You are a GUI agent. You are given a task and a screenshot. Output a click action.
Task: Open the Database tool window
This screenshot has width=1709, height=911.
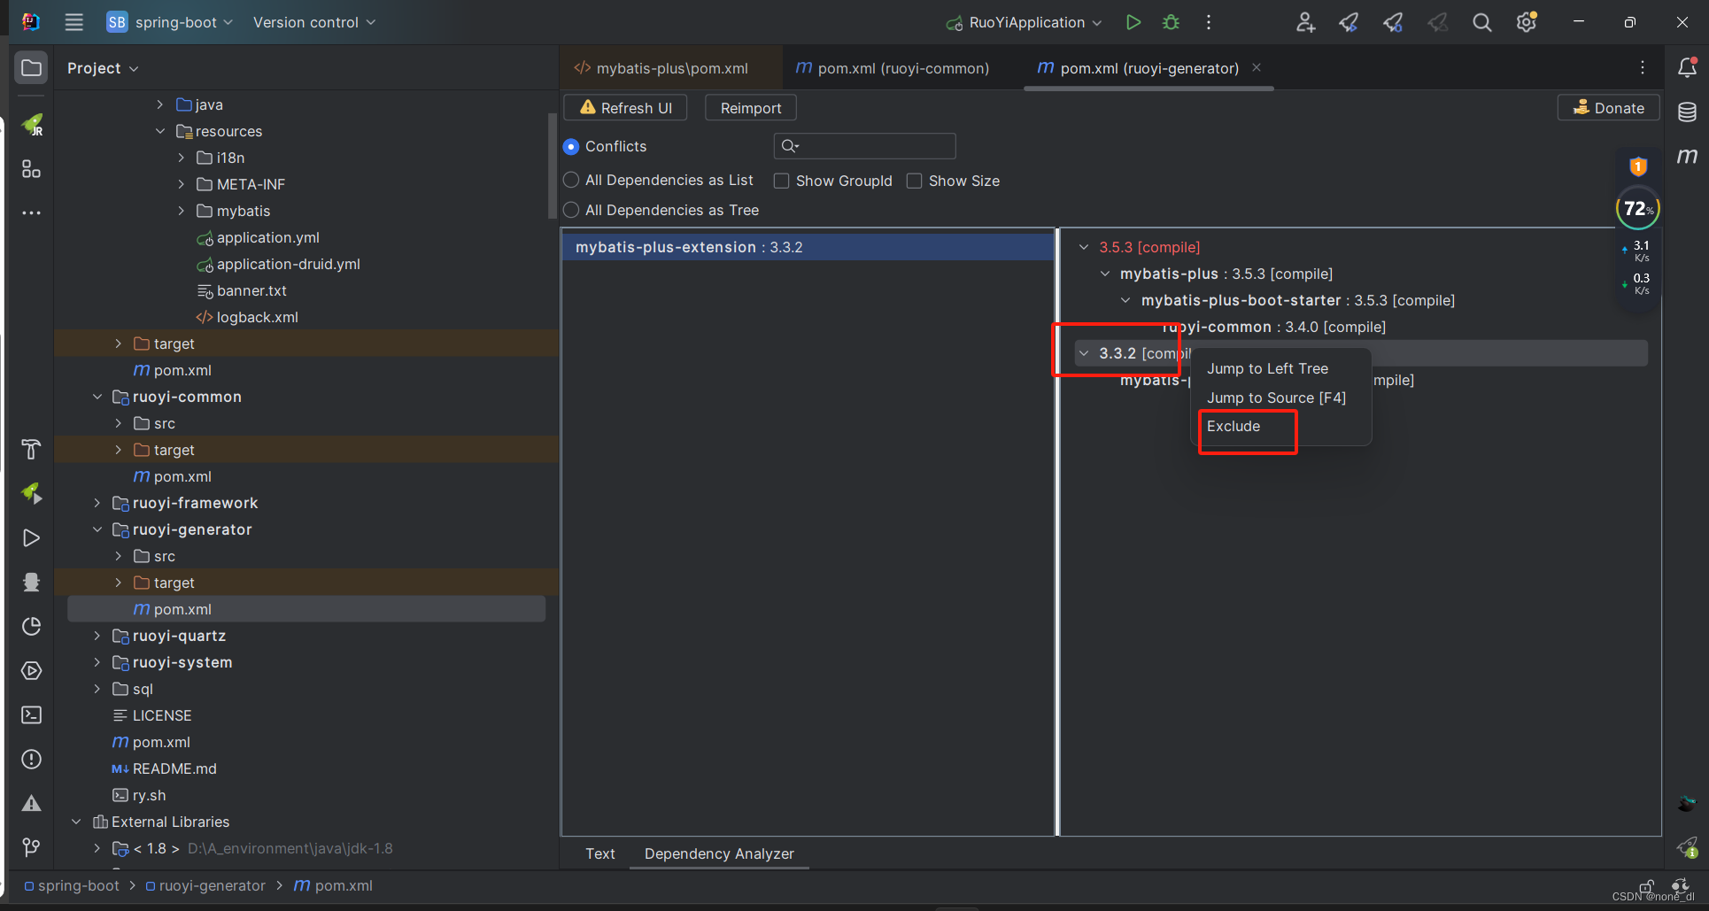pyautogui.click(x=1687, y=112)
